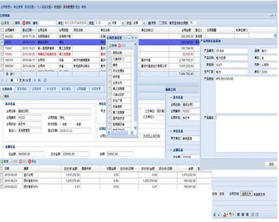This screenshot has height=222, width=279.
Task: Center text in the rich text toolbar
Action: pos(243,215)
